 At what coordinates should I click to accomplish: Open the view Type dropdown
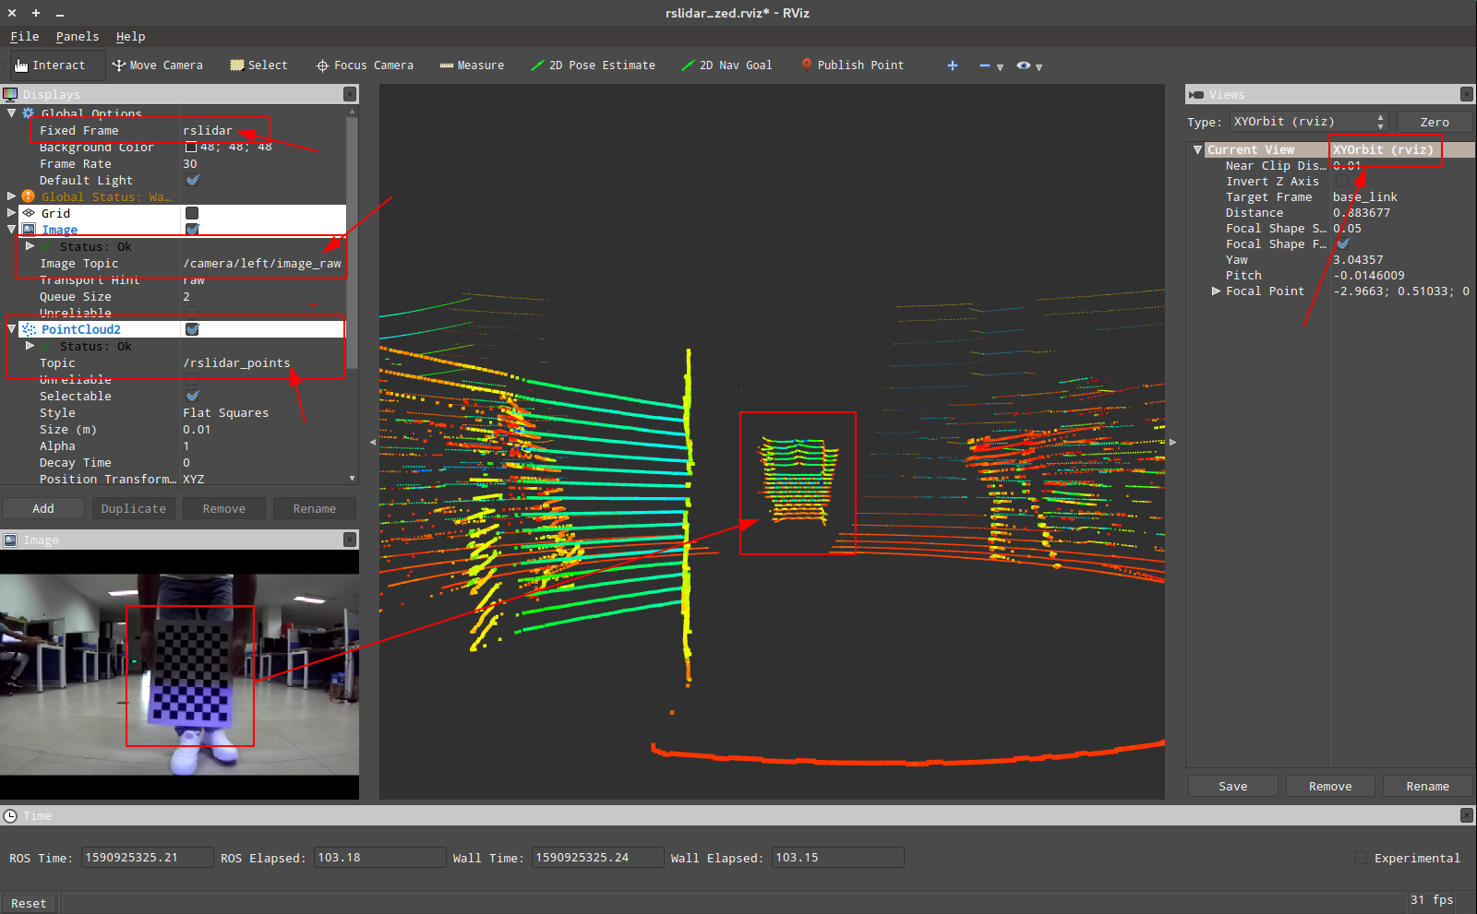tap(1308, 122)
